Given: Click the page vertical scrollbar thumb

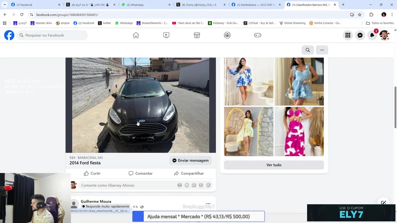Looking at the screenshot, I should tap(395, 107).
